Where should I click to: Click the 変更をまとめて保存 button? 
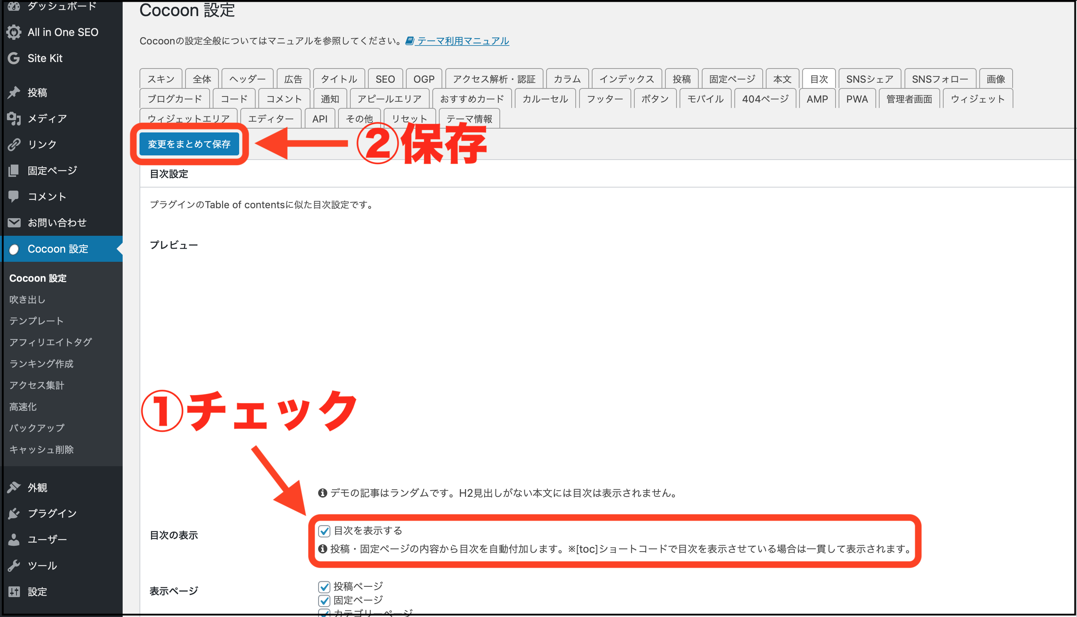coord(189,144)
